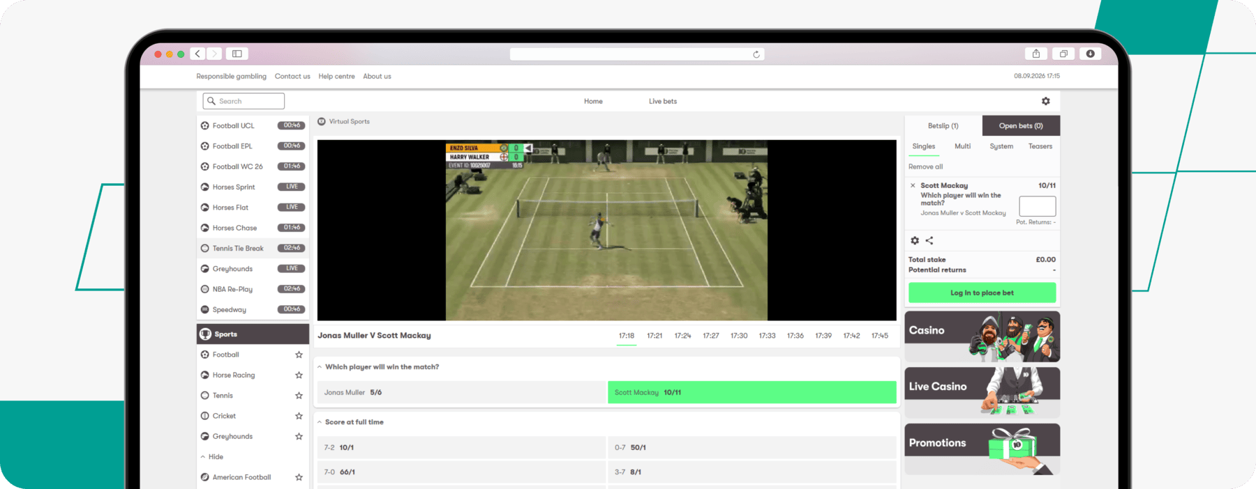The height and width of the screenshot is (489, 1256).
Task: Open Home navigation link
Action: point(593,102)
